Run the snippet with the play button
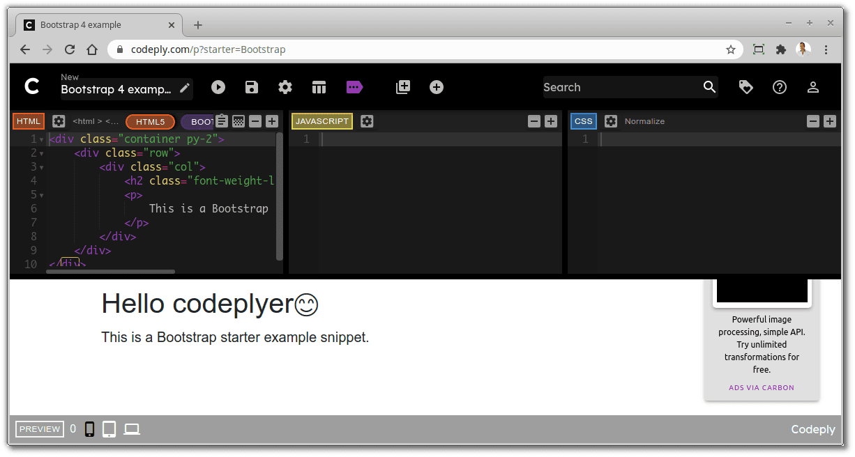The height and width of the screenshot is (457, 855). [218, 87]
